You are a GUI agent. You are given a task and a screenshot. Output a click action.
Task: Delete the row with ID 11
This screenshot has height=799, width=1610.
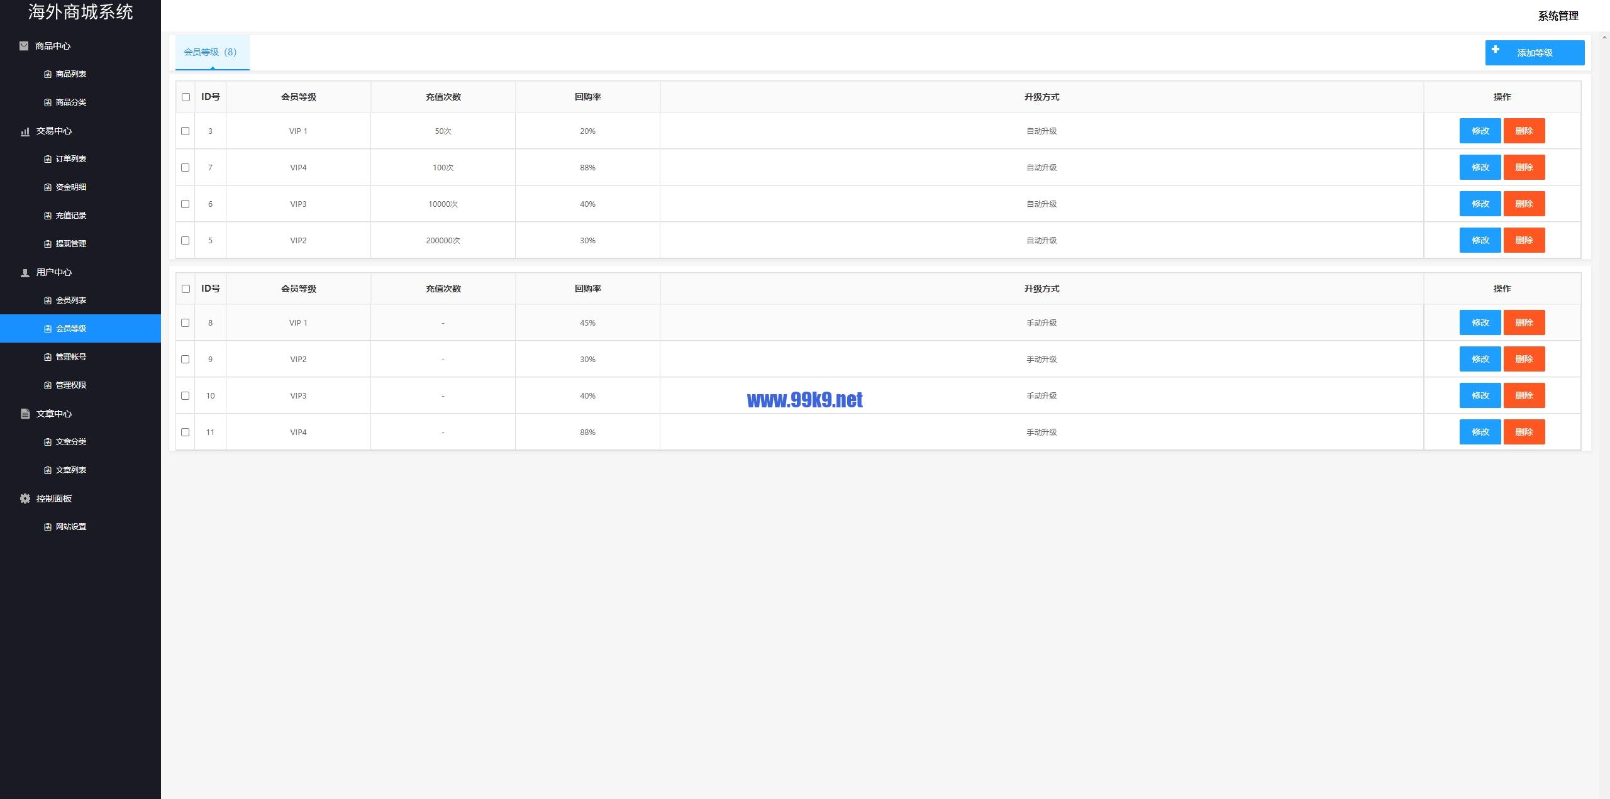tap(1524, 432)
